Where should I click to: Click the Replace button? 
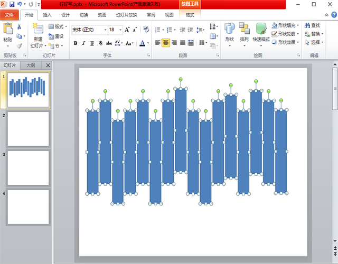pyautogui.click(x=314, y=34)
